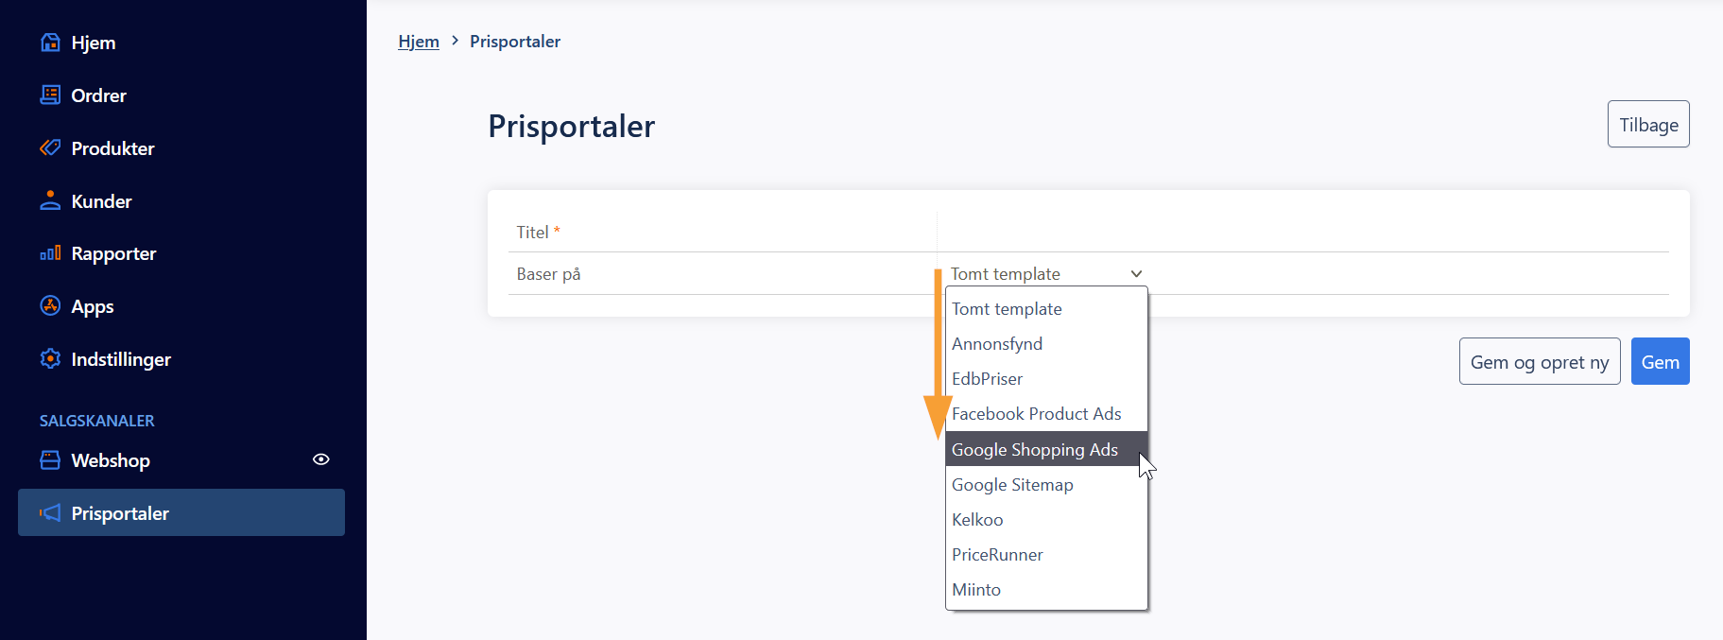1723x640 pixels.
Task: Click the SALGSKANALER section heading
Action: (x=97, y=421)
